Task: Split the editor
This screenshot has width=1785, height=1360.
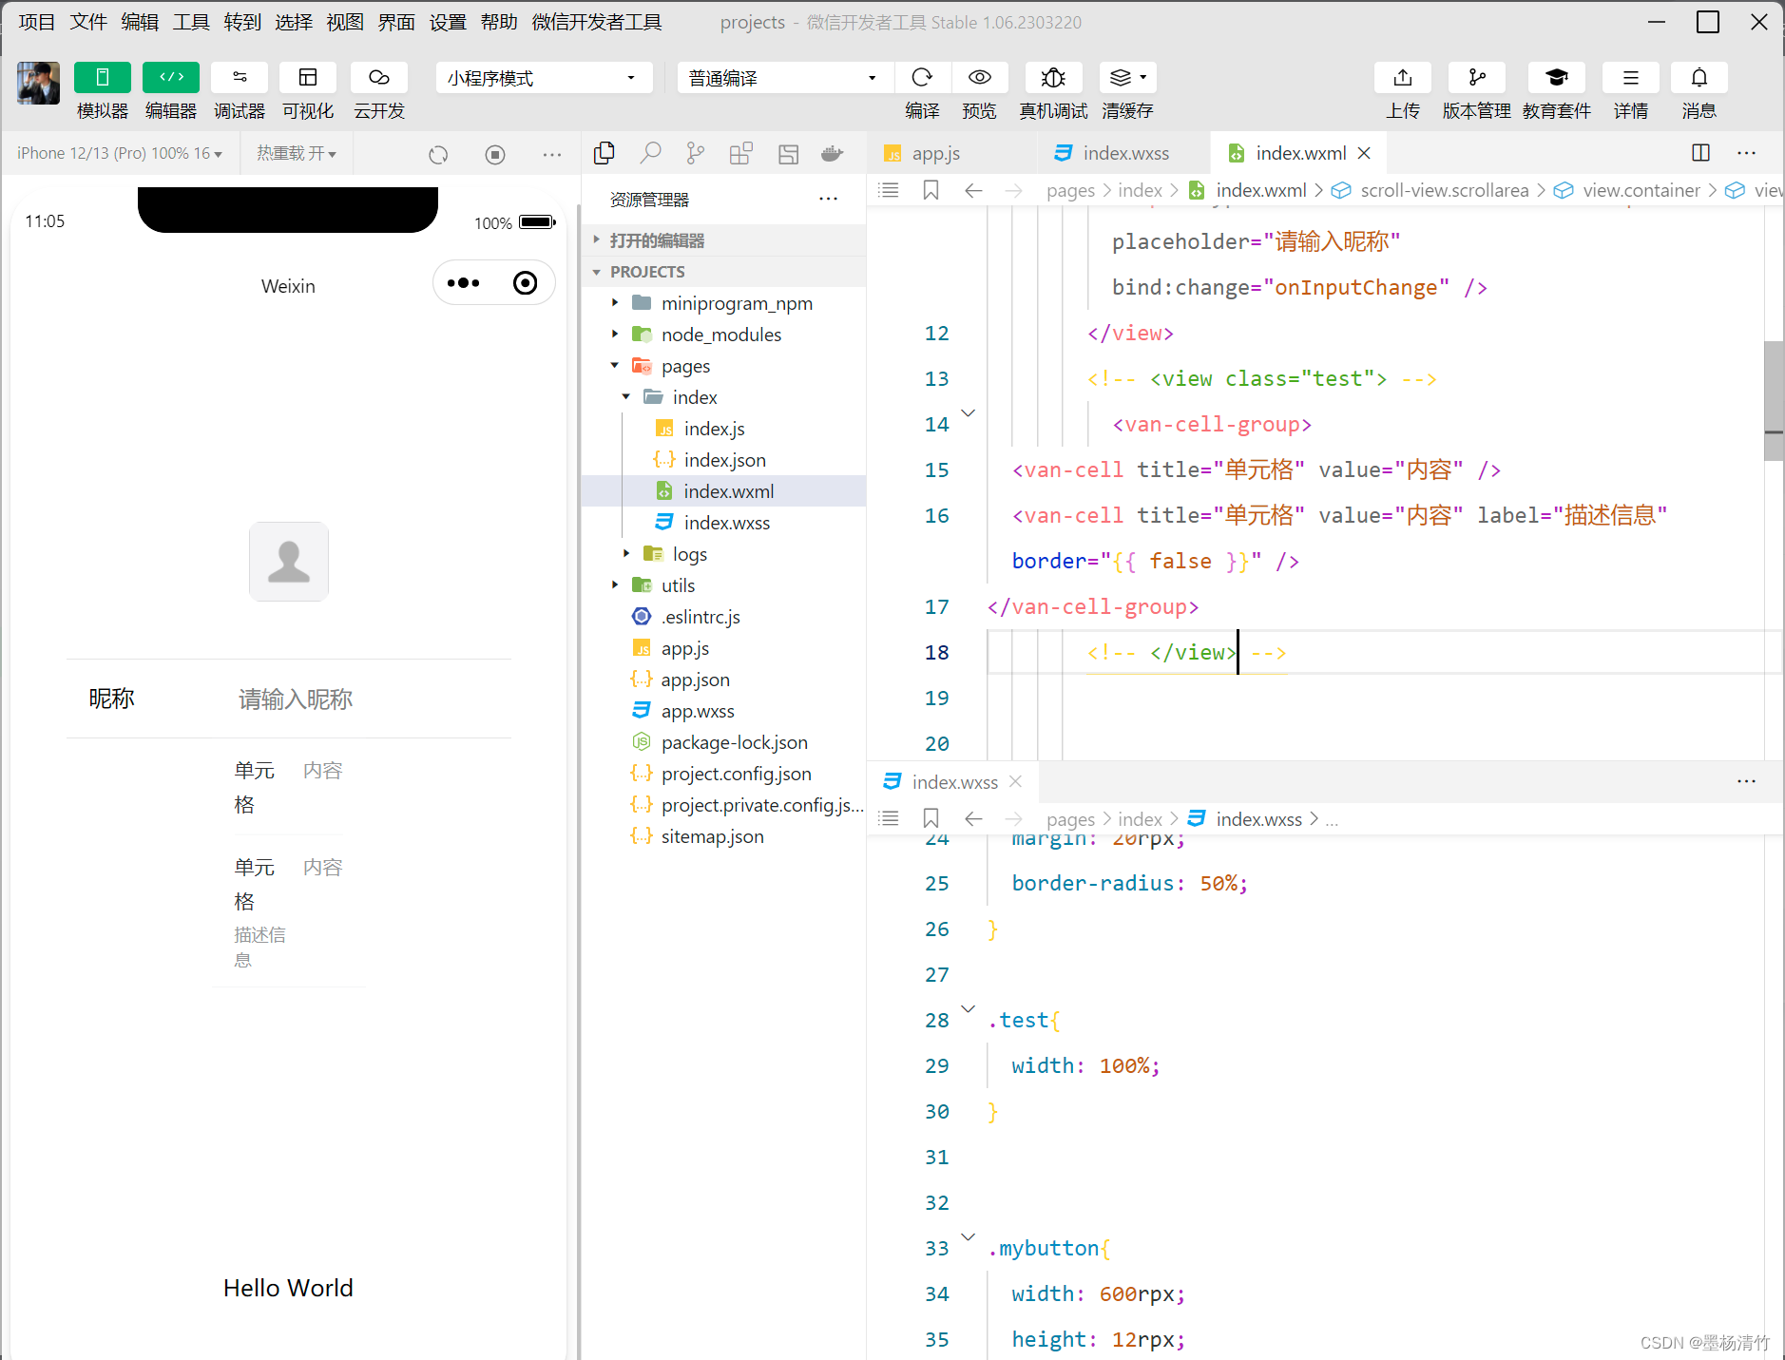Action: pyautogui.click(x=1701, y=152)
